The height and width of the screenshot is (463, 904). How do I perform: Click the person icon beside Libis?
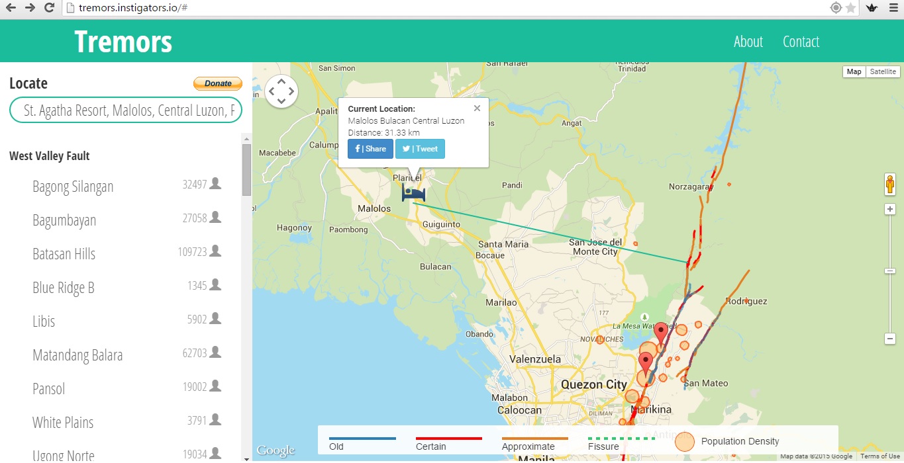coord(215,319)
